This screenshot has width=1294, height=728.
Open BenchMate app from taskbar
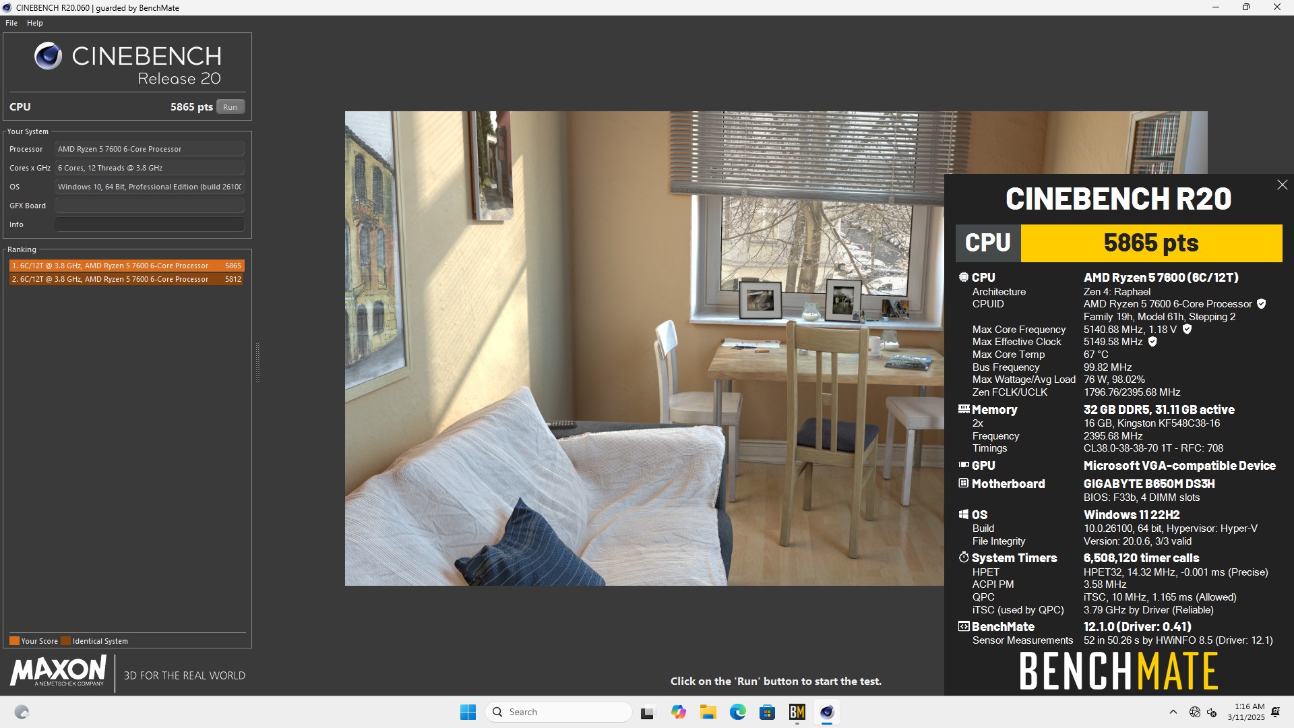pyautogui.click(x=797, y=712)
